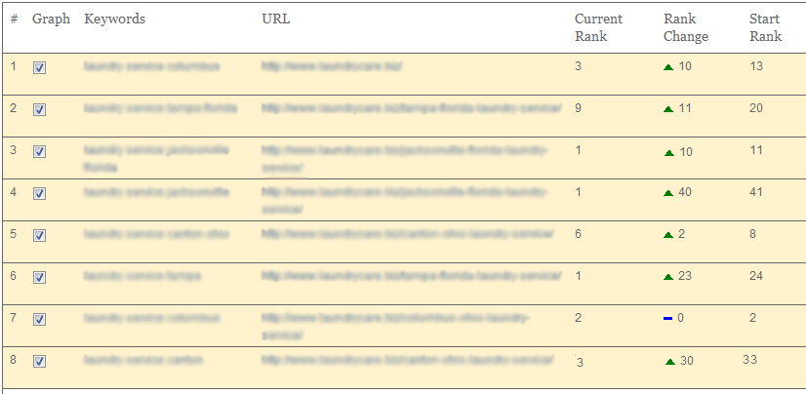Toggle the Graph checkbox in row 6
This screenshot has width=806, height=394.
pos(40,278)
